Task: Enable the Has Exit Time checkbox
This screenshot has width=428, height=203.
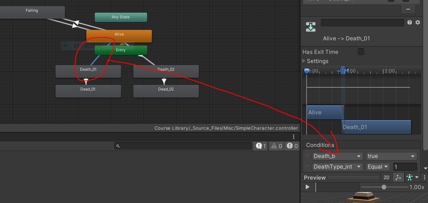Action: tap(361, 52)
